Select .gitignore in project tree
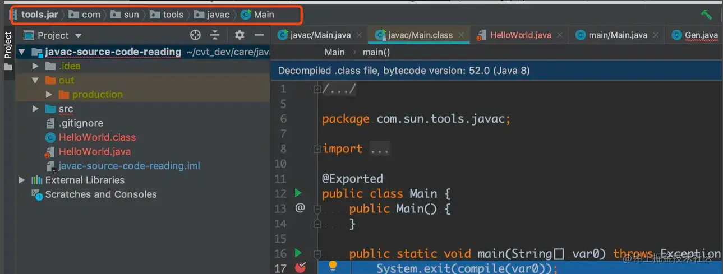 click(81, 123)
